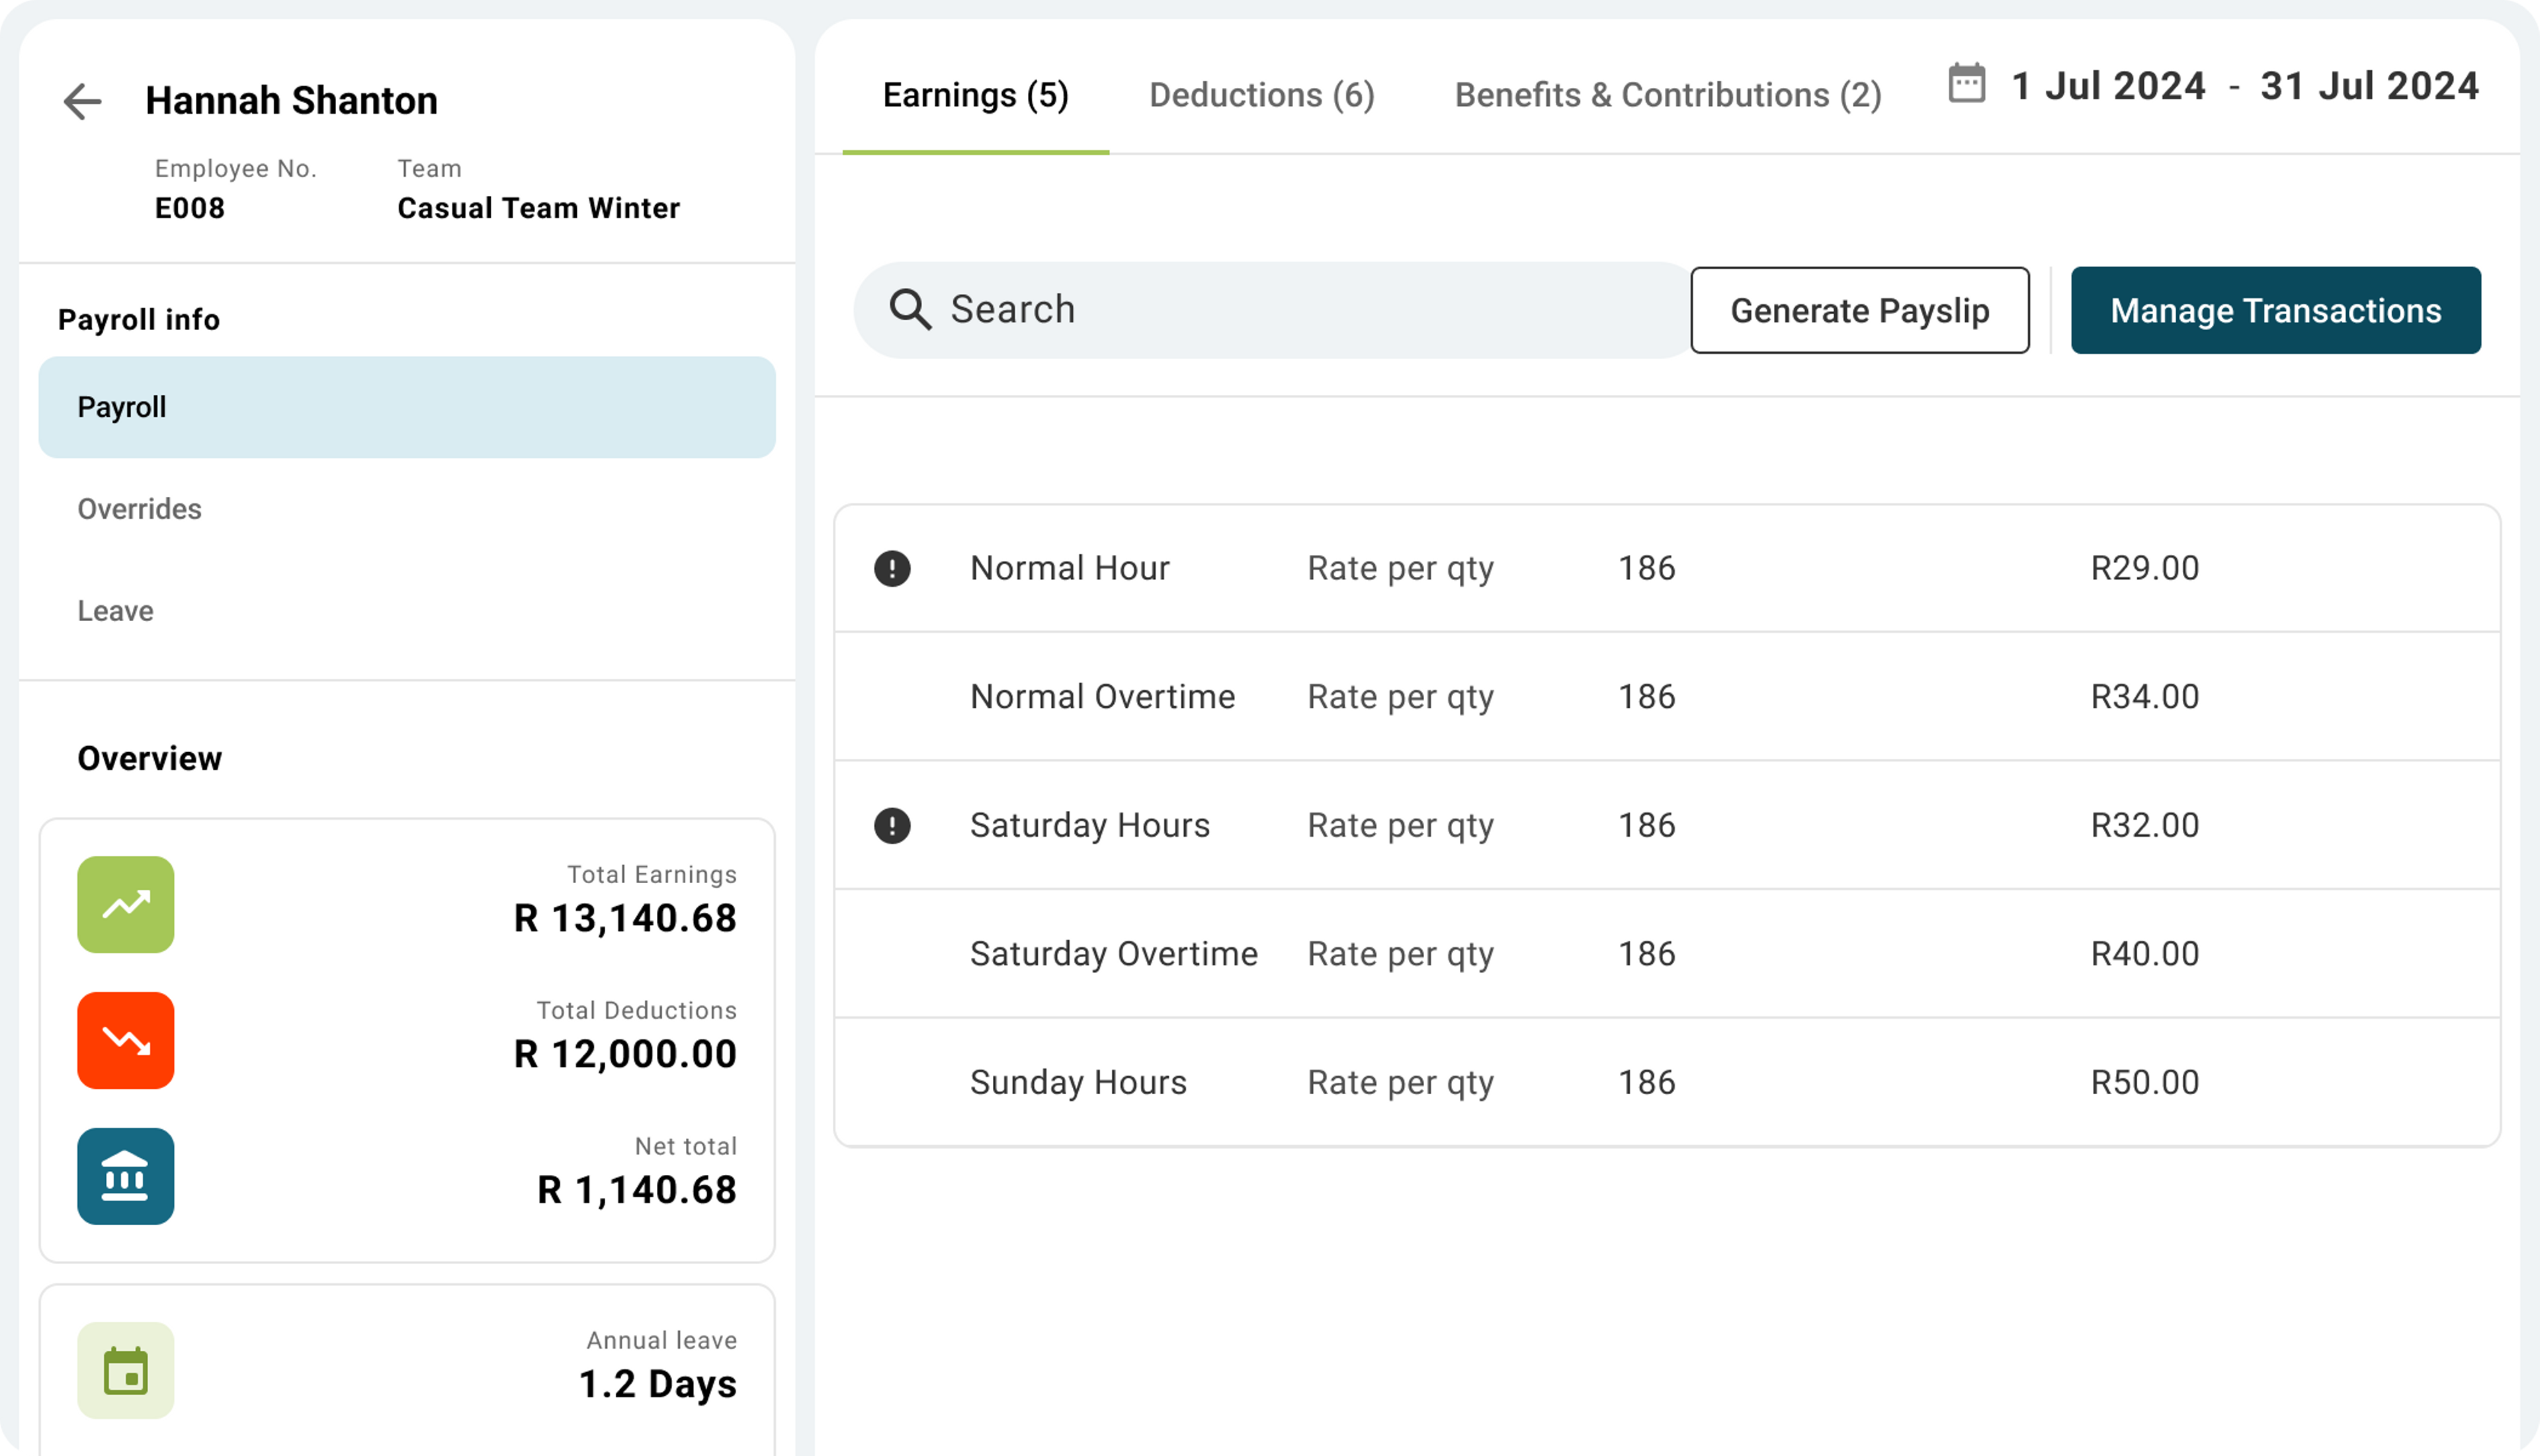Open the Deductions (6) tab
2540x1456 pixels.
point(1261,95)
